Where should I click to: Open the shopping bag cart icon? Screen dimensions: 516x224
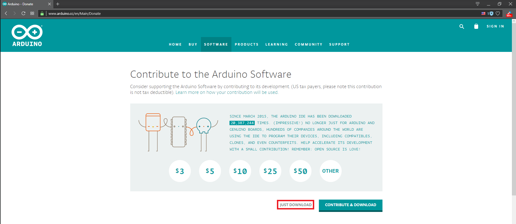(x=476, y=26)
